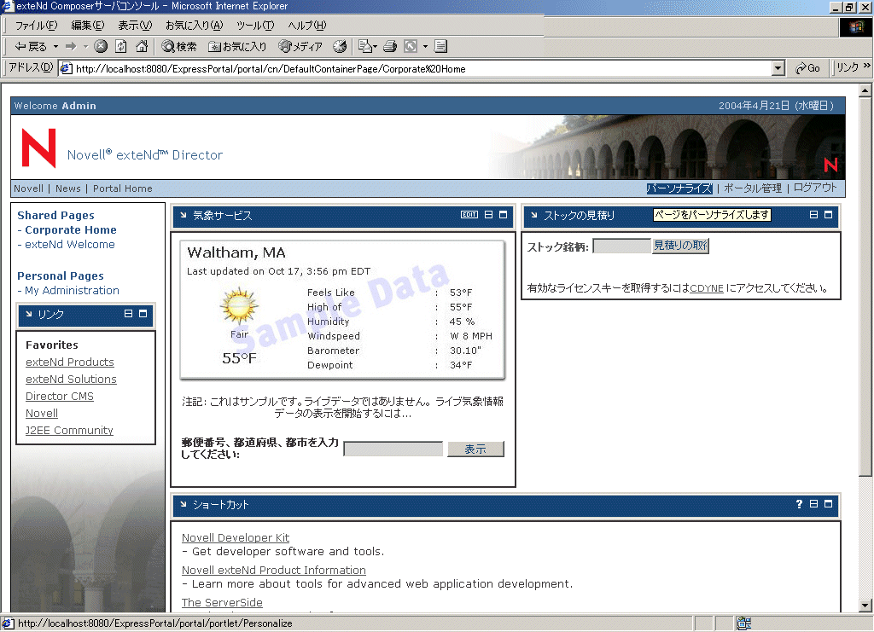Click the Refresh page toolbar icon
The width and height of the screenshot is (874, 632).
point(121,46)
